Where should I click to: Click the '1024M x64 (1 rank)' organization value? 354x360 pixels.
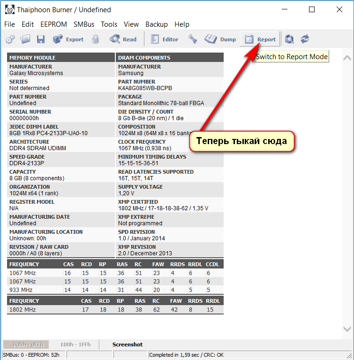[x=34, y=193]
